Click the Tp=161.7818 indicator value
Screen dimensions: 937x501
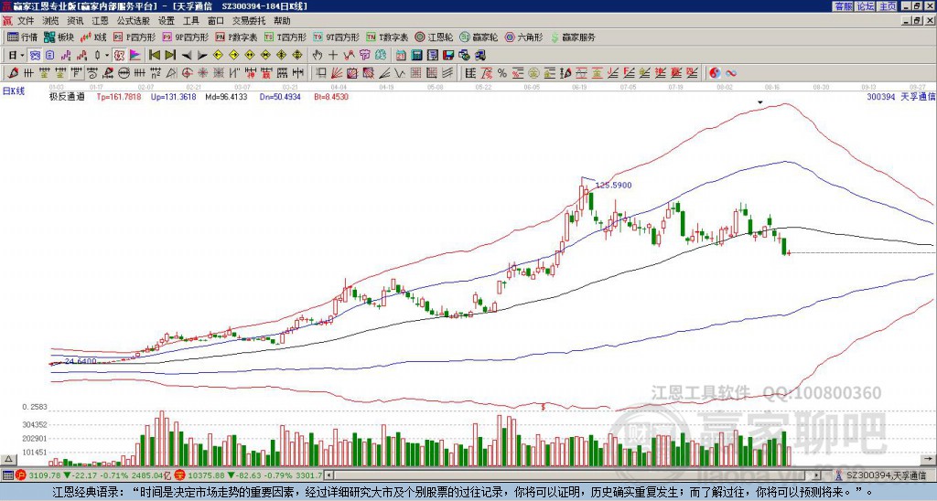119,96
